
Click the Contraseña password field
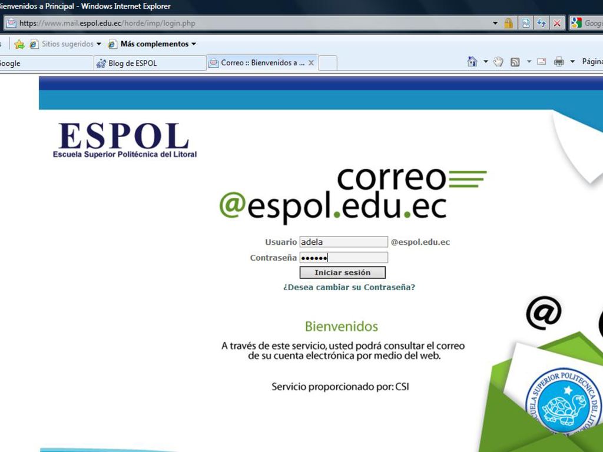pos(344,258)
